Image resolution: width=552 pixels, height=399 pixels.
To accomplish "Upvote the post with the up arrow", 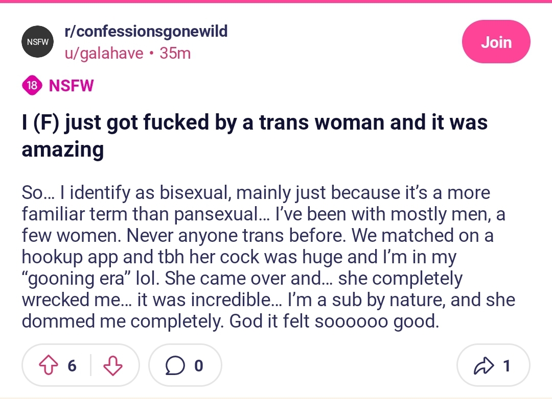I will (x=48, y=366).
